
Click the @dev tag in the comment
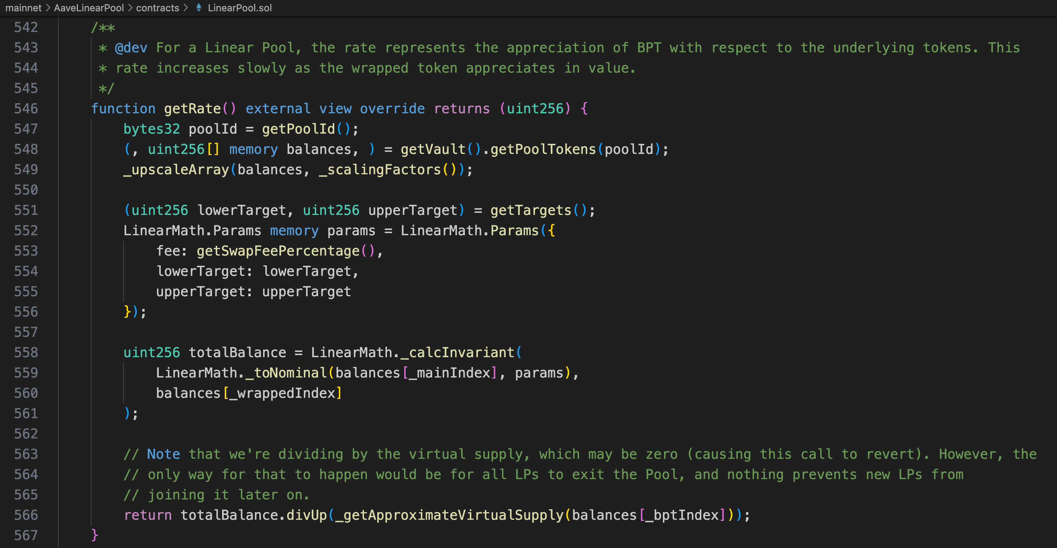point(131,48)
